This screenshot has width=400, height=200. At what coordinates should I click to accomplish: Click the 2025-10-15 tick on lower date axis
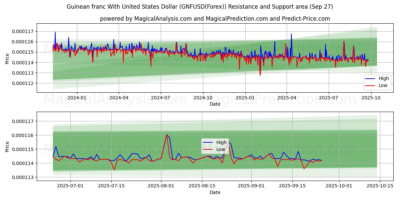[x=380, y=186]
